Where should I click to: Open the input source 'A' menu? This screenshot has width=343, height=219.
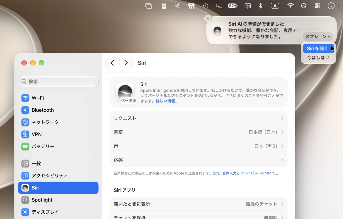275,6
